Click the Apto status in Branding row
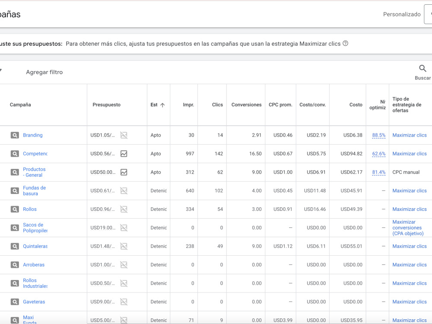Image resolution: width=432 pixels, height=324 pixels. click(x=156, y=135)
